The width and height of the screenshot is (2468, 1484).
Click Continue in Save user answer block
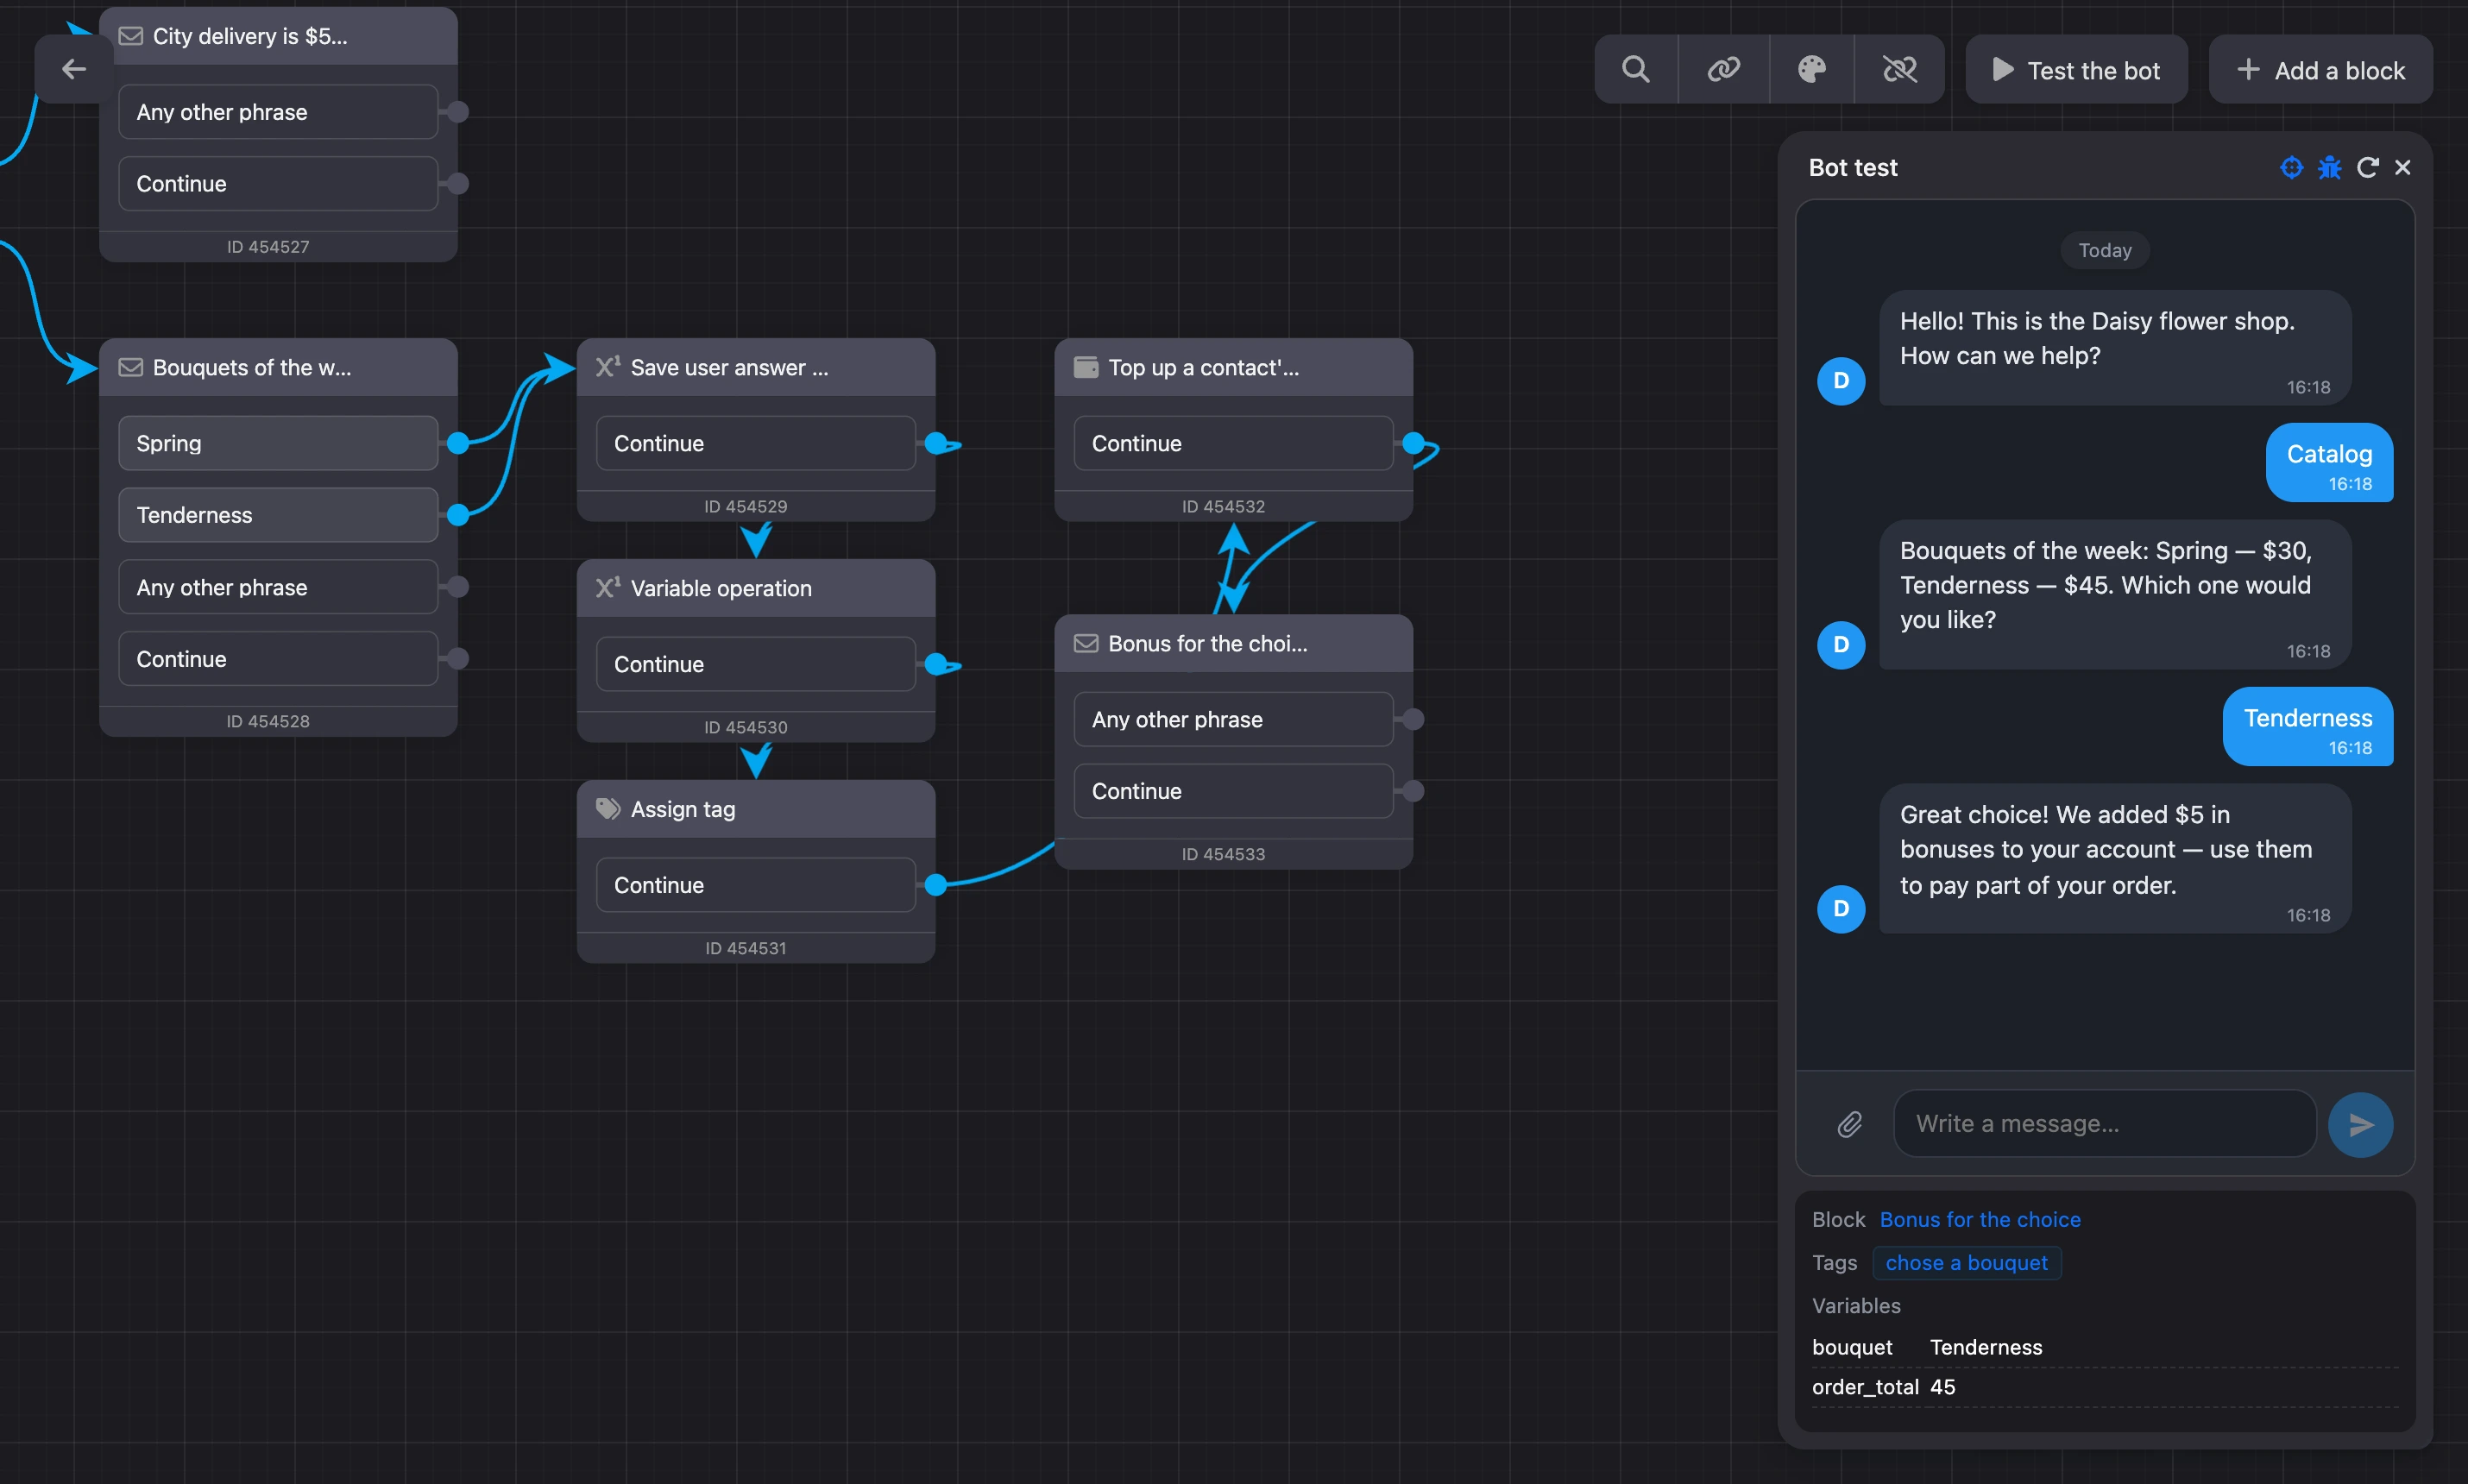tap(756, 443)
